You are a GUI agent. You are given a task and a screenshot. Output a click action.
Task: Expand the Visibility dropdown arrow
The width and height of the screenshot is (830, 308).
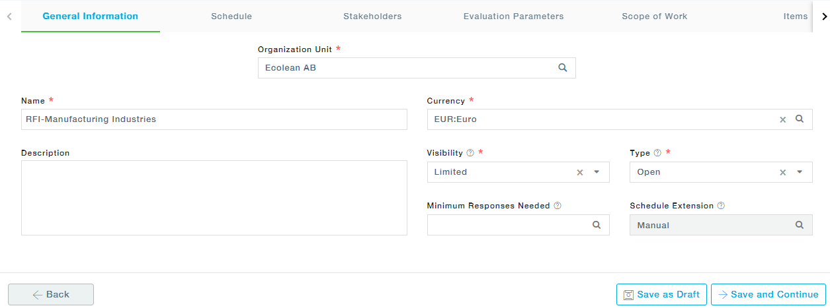coord(597,172)
